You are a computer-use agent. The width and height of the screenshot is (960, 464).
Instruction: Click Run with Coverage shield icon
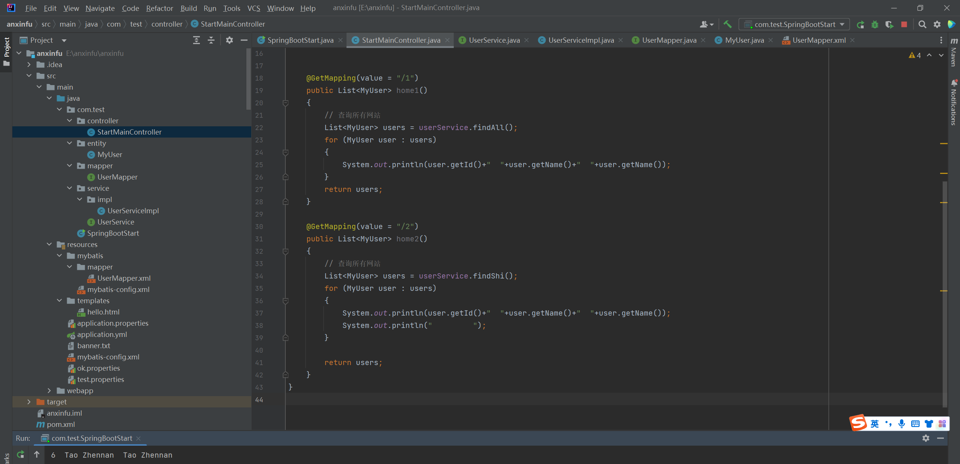[889, 24]
